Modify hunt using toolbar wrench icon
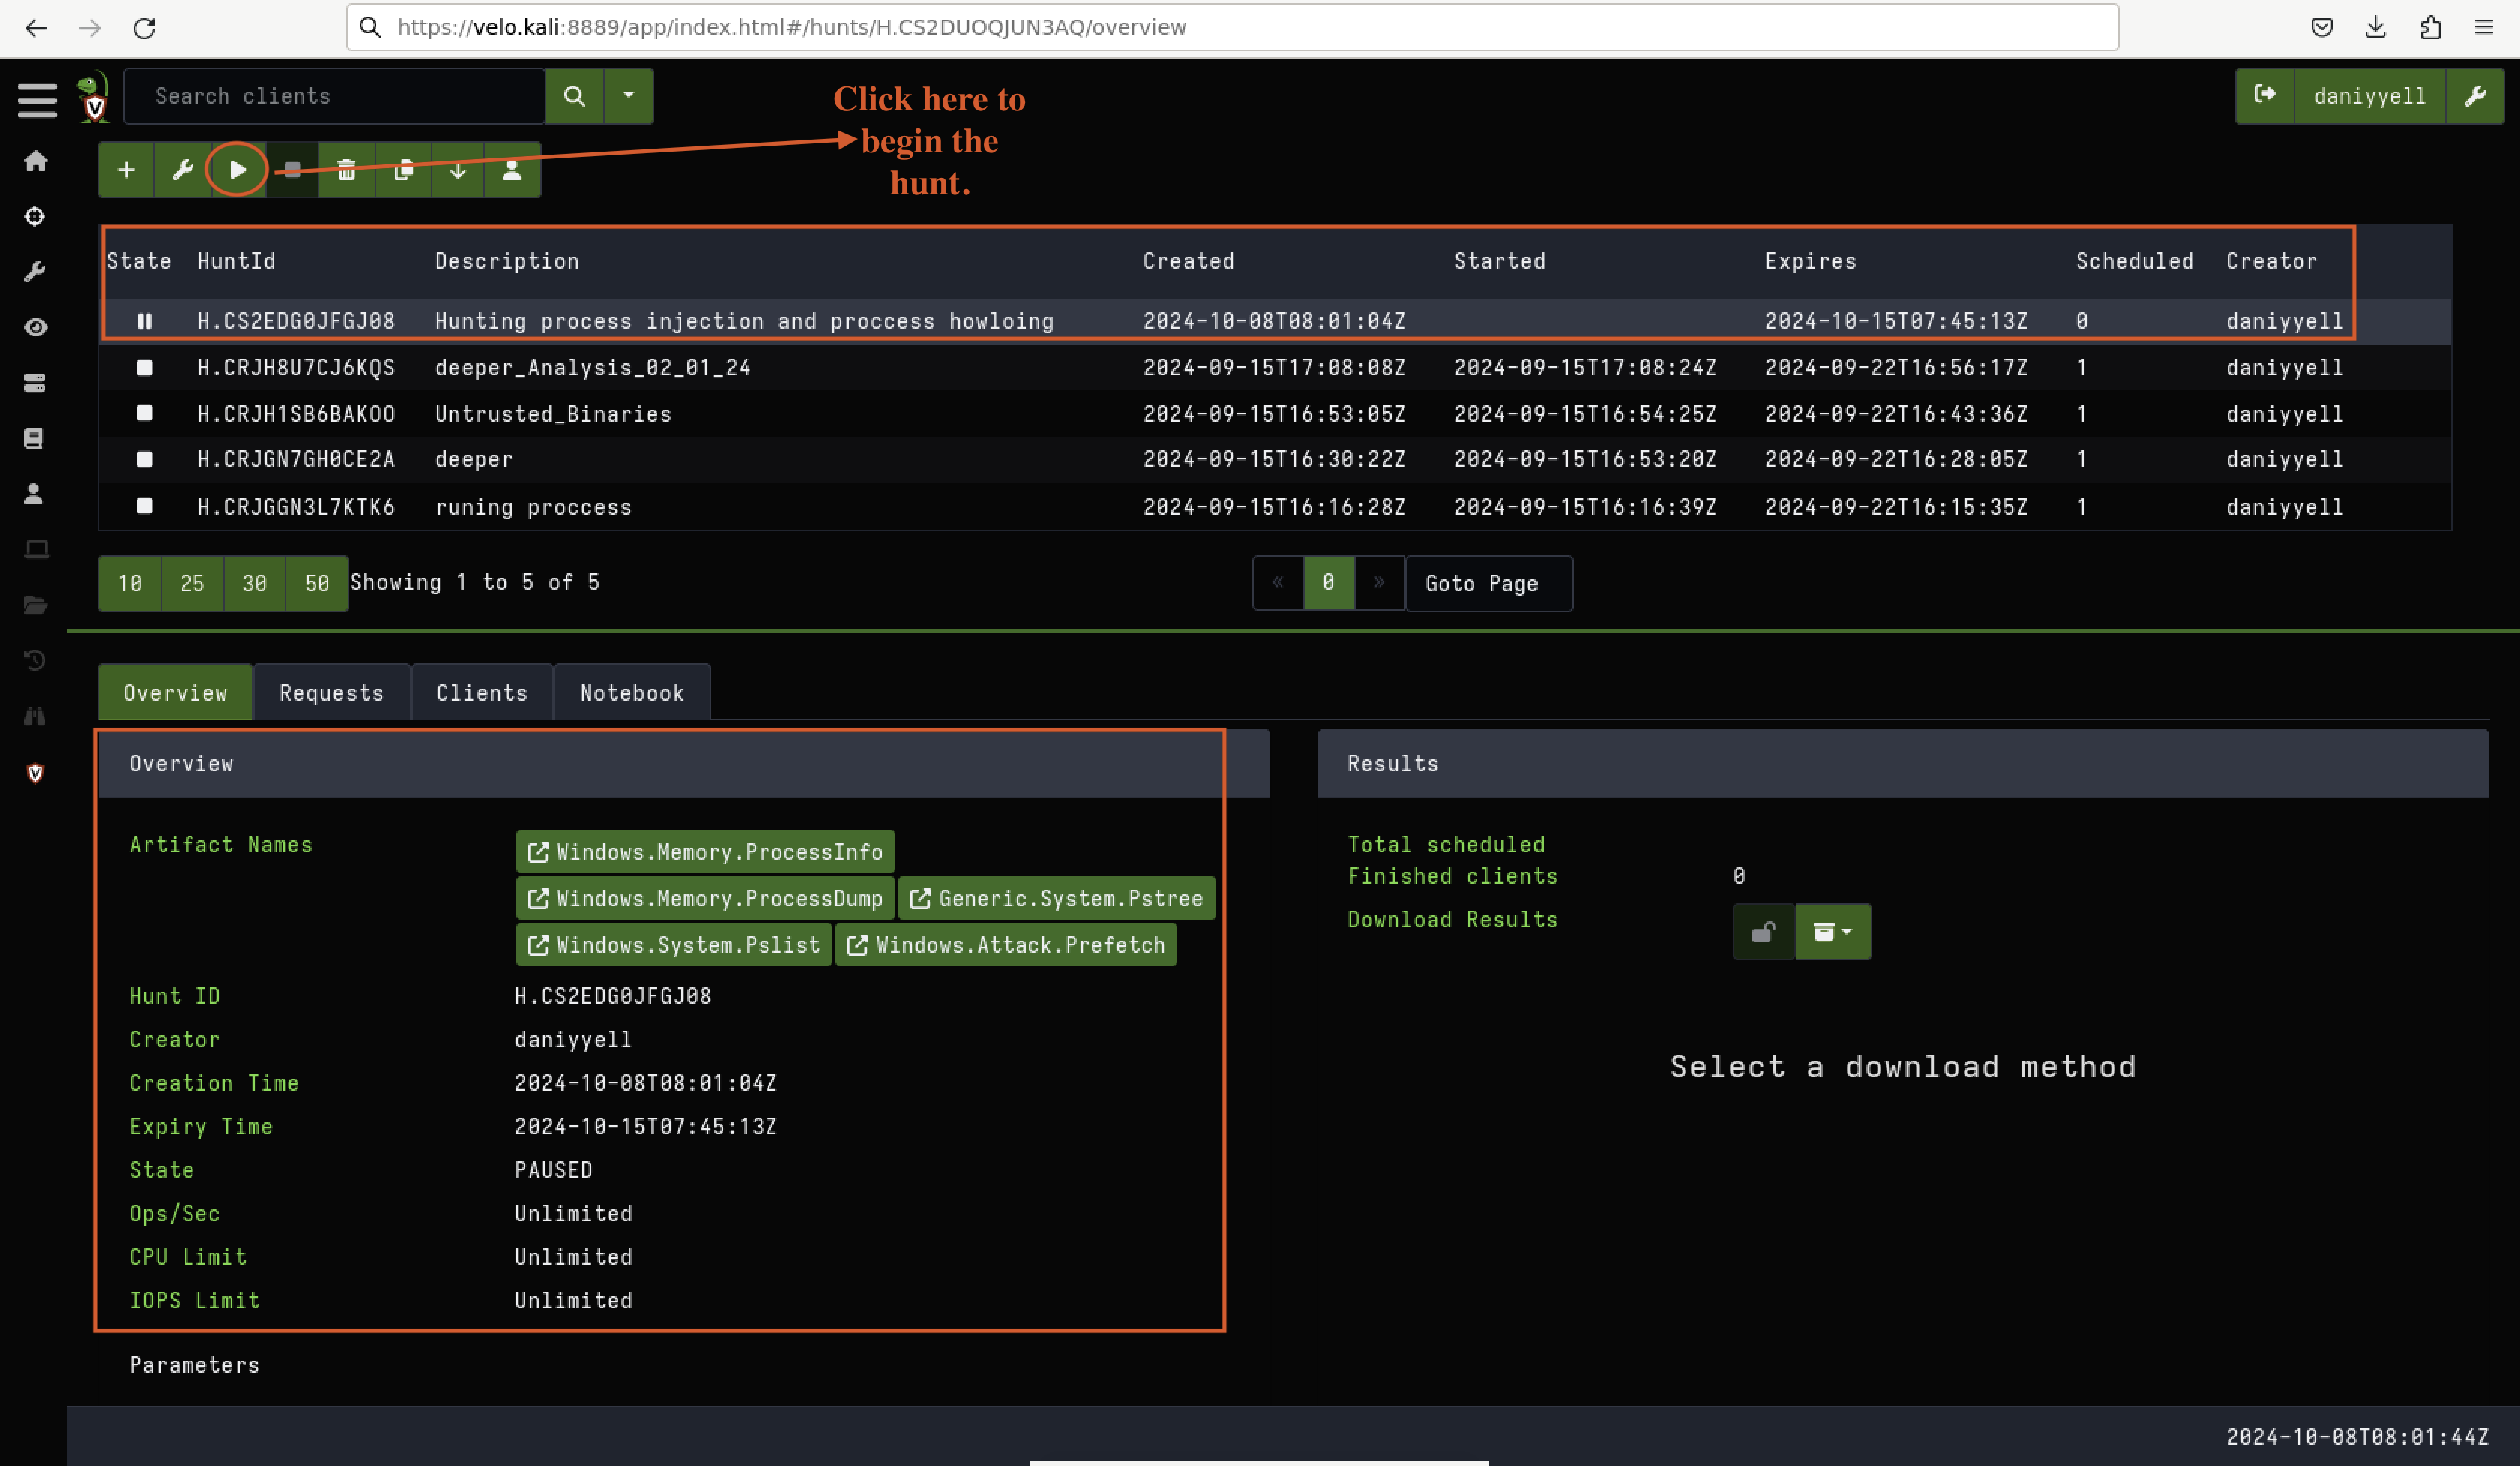Viewport: 2520px width, 1466px height. pyautogui.click(x=182, y=170)
